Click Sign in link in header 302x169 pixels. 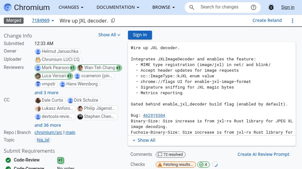[288, 7]
